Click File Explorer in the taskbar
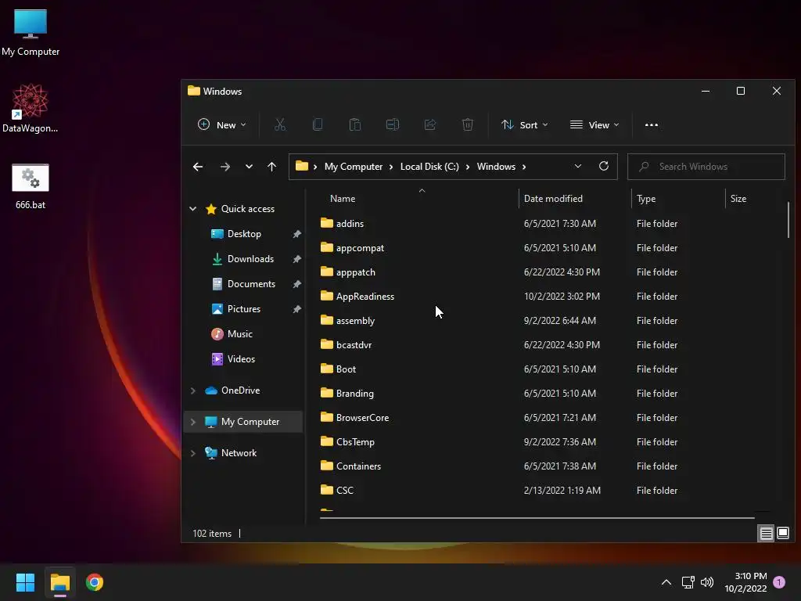Image resolution: width=801 pixels, height=601 pixels. (59, 582)
